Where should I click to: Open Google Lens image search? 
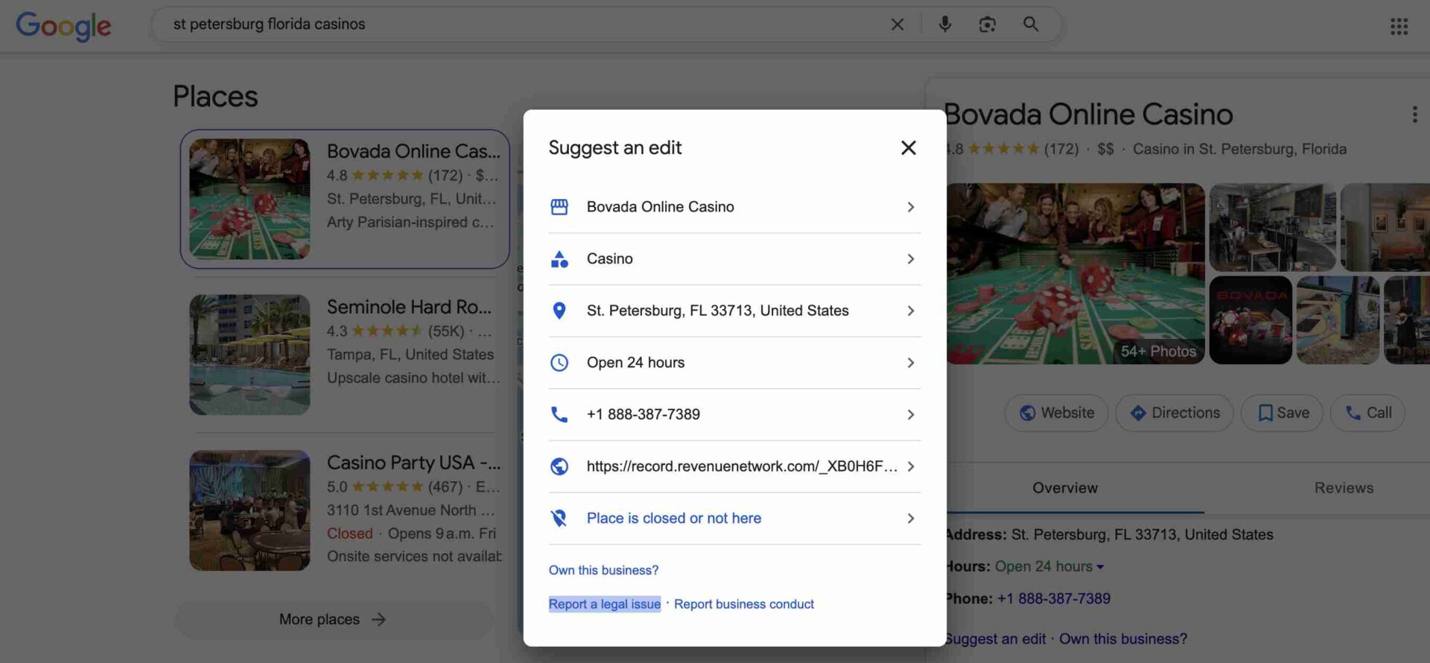click(987, 25)
